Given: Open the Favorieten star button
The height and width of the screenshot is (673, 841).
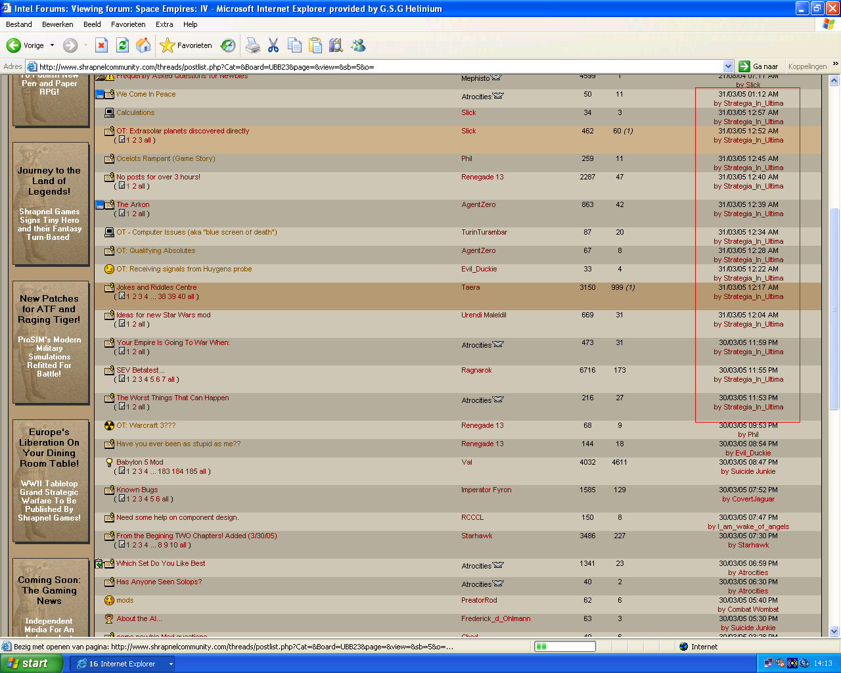Looking at the screenshot, I should [186, 45].
